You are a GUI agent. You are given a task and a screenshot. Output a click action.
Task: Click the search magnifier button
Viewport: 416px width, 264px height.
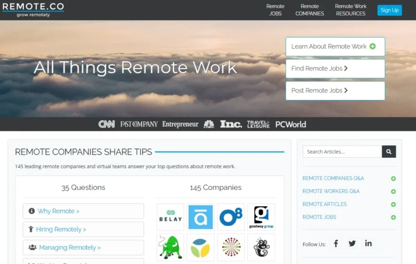[x=389, y=152]
